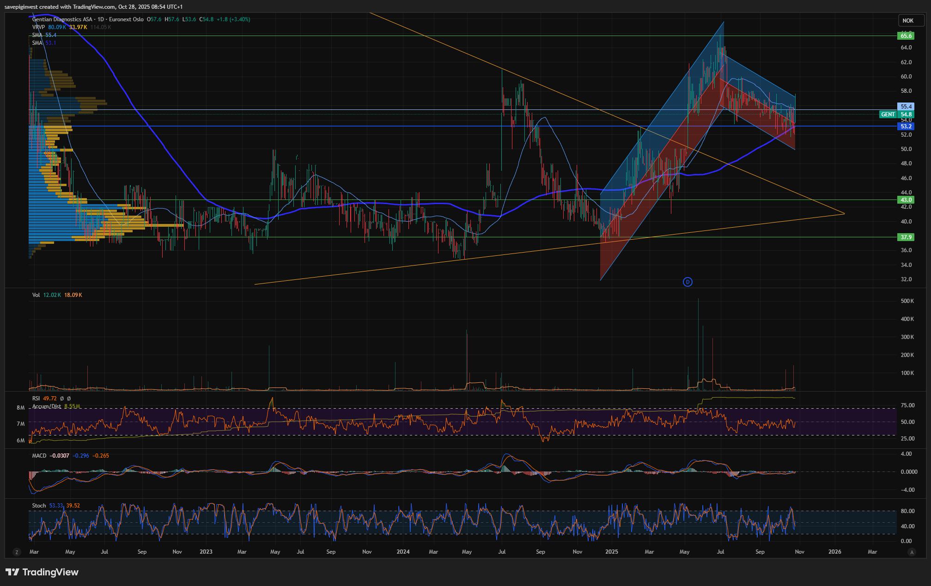Click the GENT symbol price label
931x586 pixels.
(x=888, y=115)
